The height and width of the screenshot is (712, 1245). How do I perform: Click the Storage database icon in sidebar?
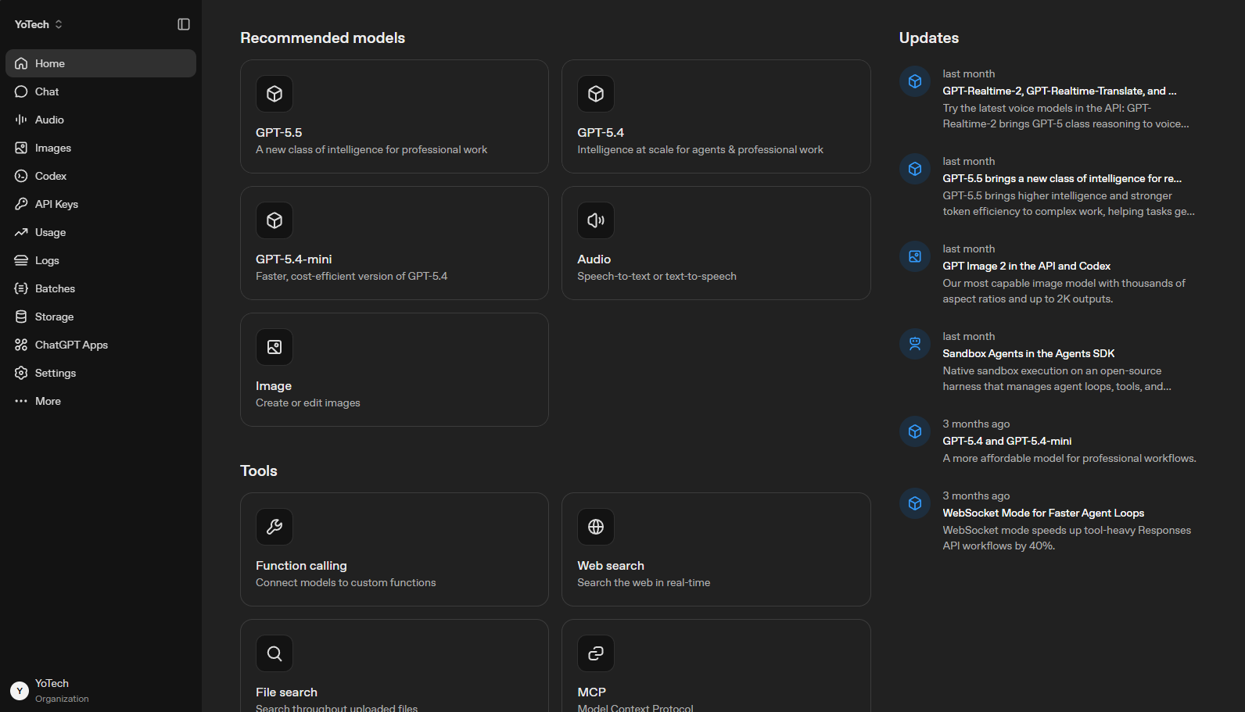(21, 317)
